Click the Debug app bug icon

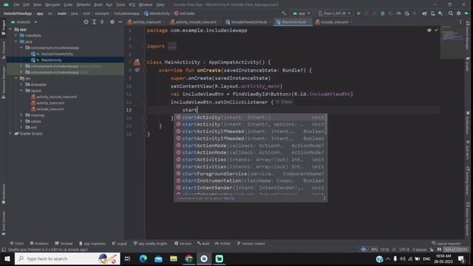pyautogui.click(x=383, y=13)
